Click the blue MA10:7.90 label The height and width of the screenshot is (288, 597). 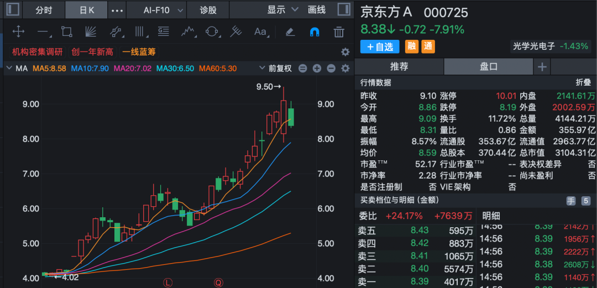point(90,69)
